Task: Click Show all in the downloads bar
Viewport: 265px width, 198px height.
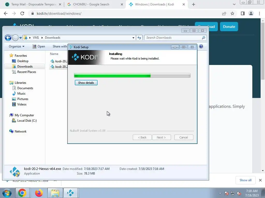Action: 245,180
